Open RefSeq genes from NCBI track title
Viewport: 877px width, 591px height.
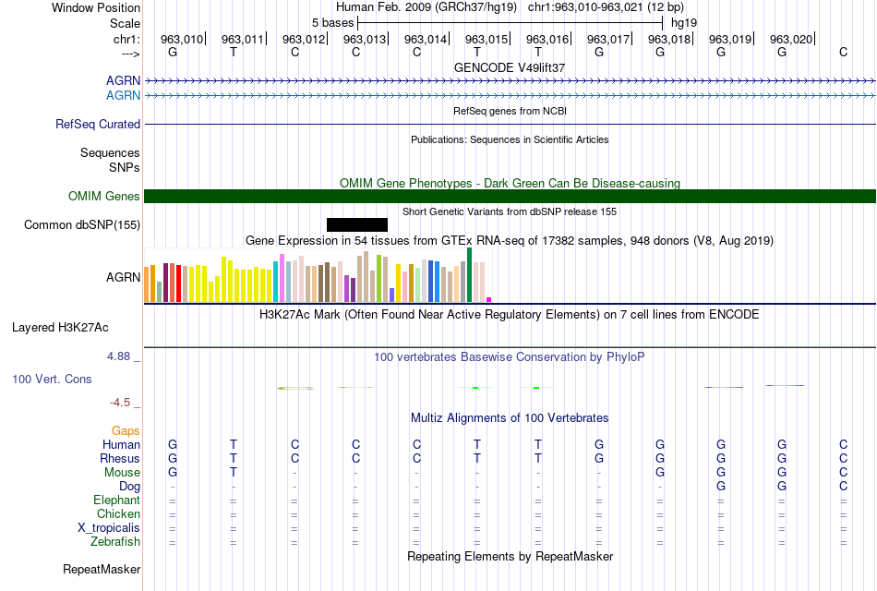[x=510, y=111]
